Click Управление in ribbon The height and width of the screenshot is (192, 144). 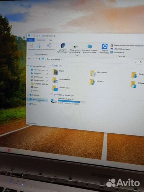point(117,53)
